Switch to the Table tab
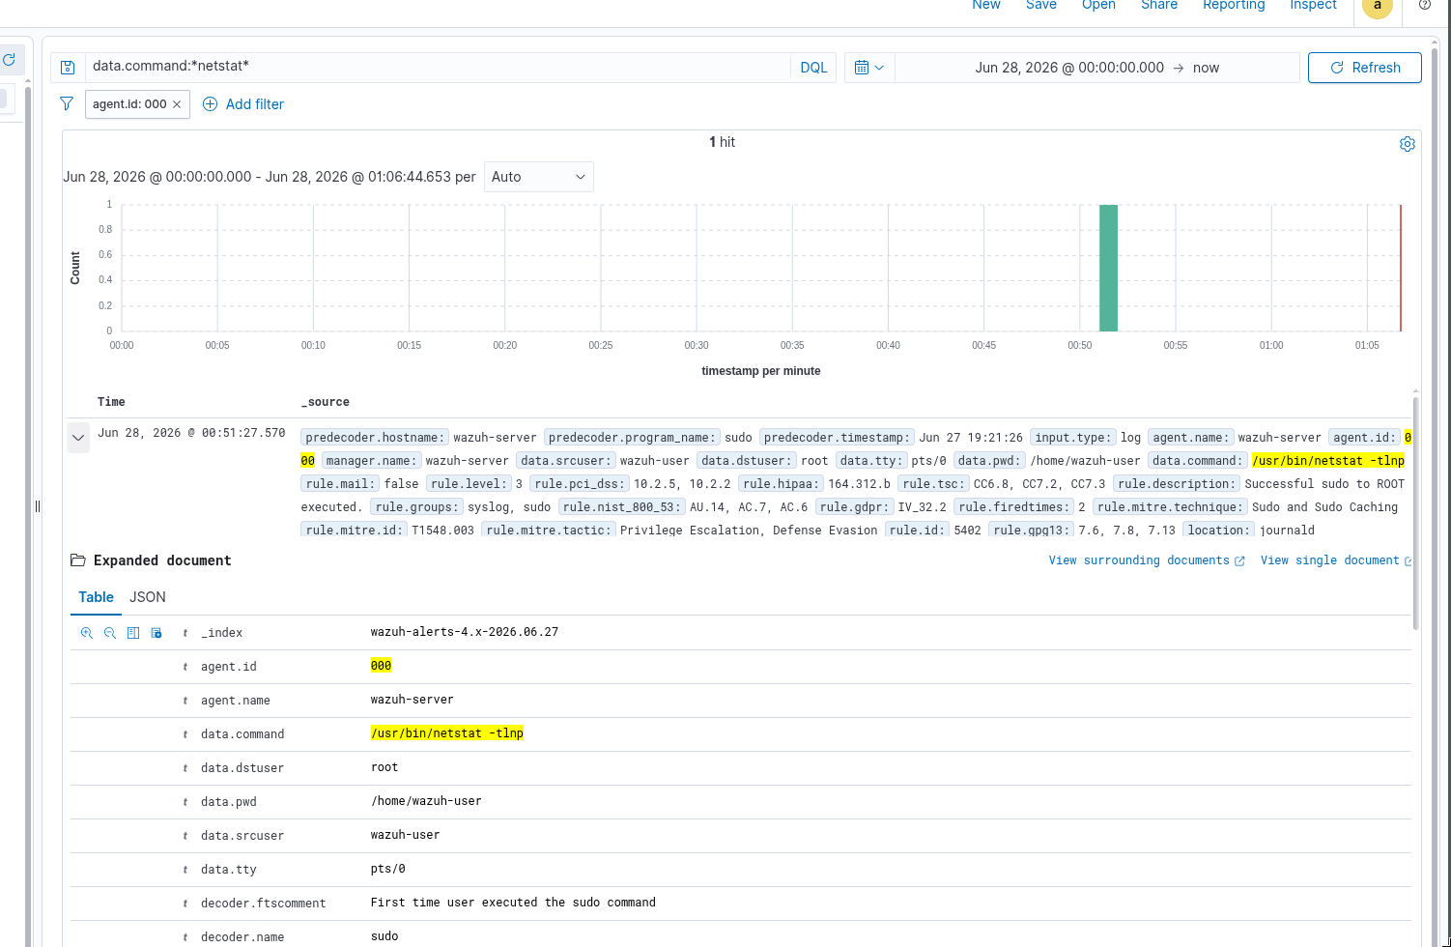Image resolution: width=1451 pixels, height=947 pixels. point(96,597)
